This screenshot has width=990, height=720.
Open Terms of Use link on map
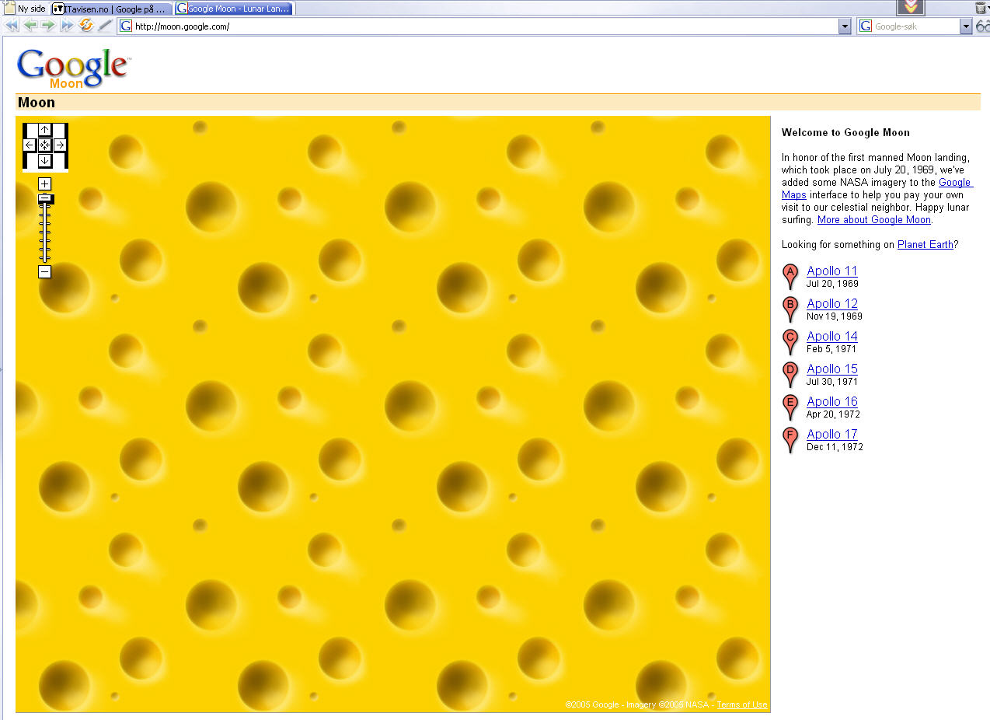[x=742, y=704]
